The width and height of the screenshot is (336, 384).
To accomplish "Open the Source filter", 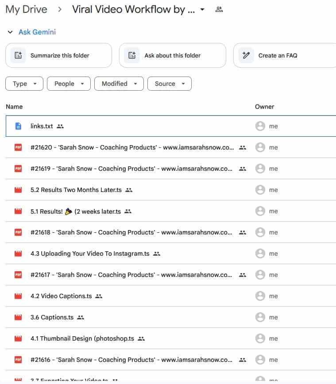I will (x=169, y=83).
